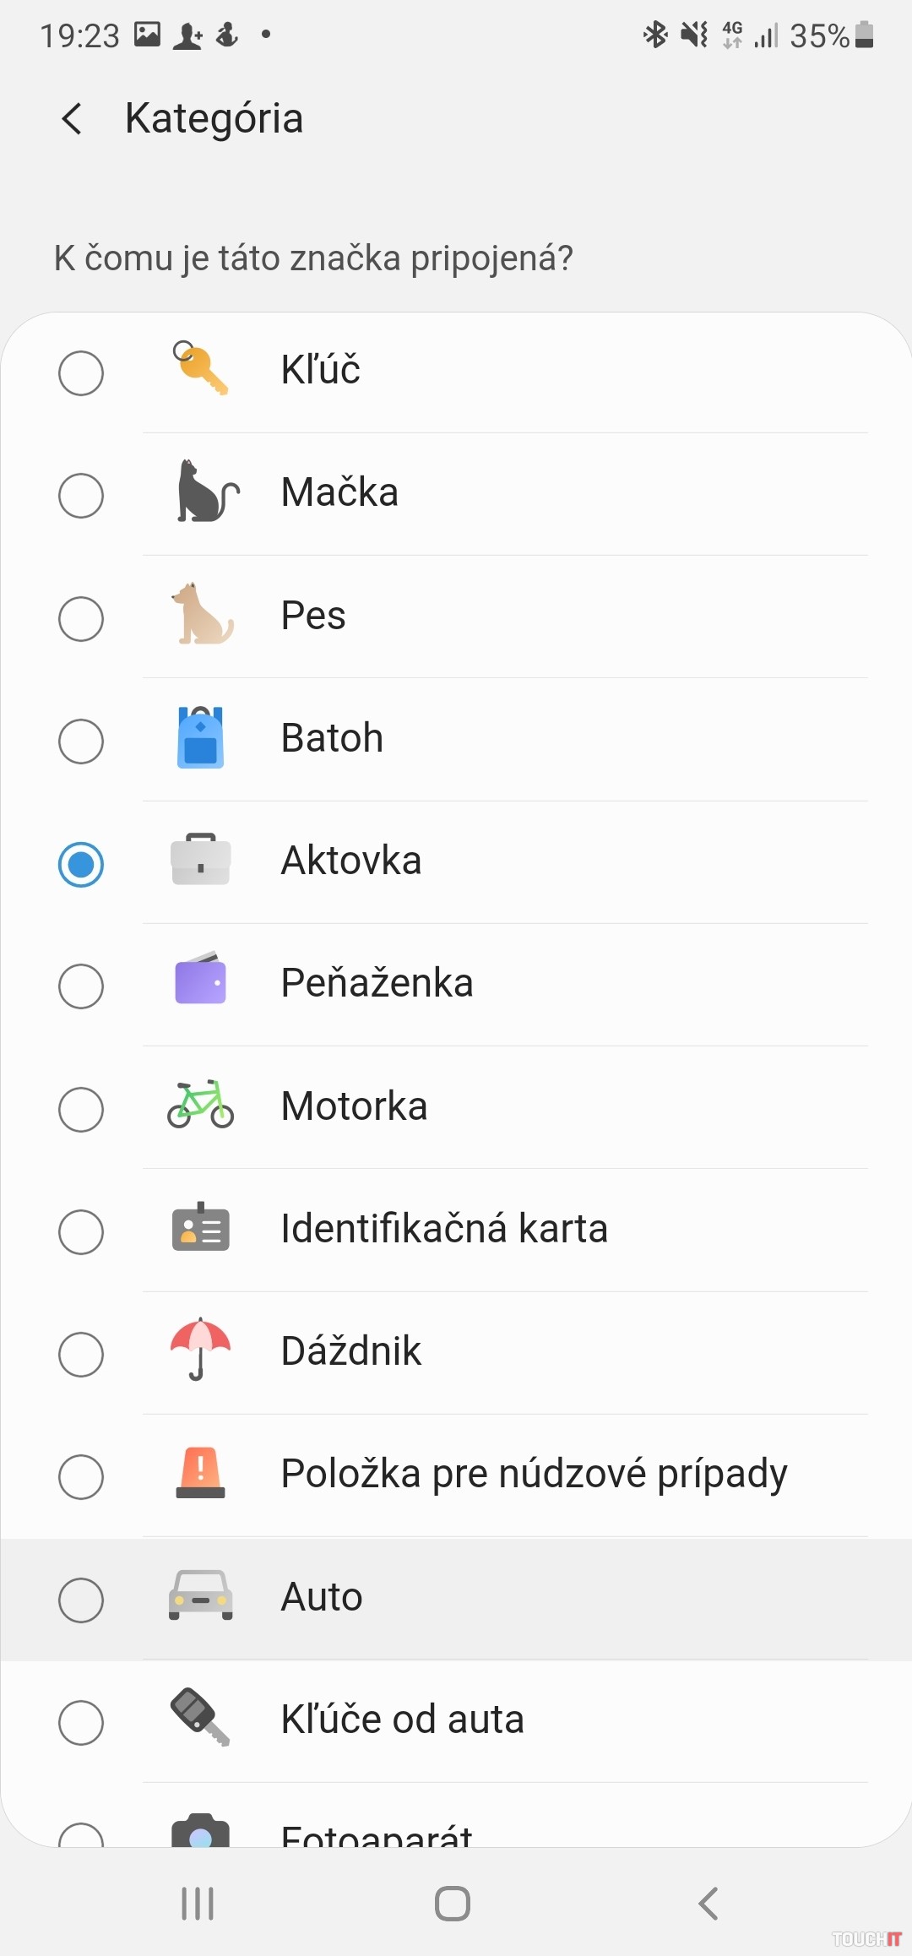Viewport: 912px width, 1956px height.
Task: Choose the Kľúče od auta entry
Action: [402, 1720]
